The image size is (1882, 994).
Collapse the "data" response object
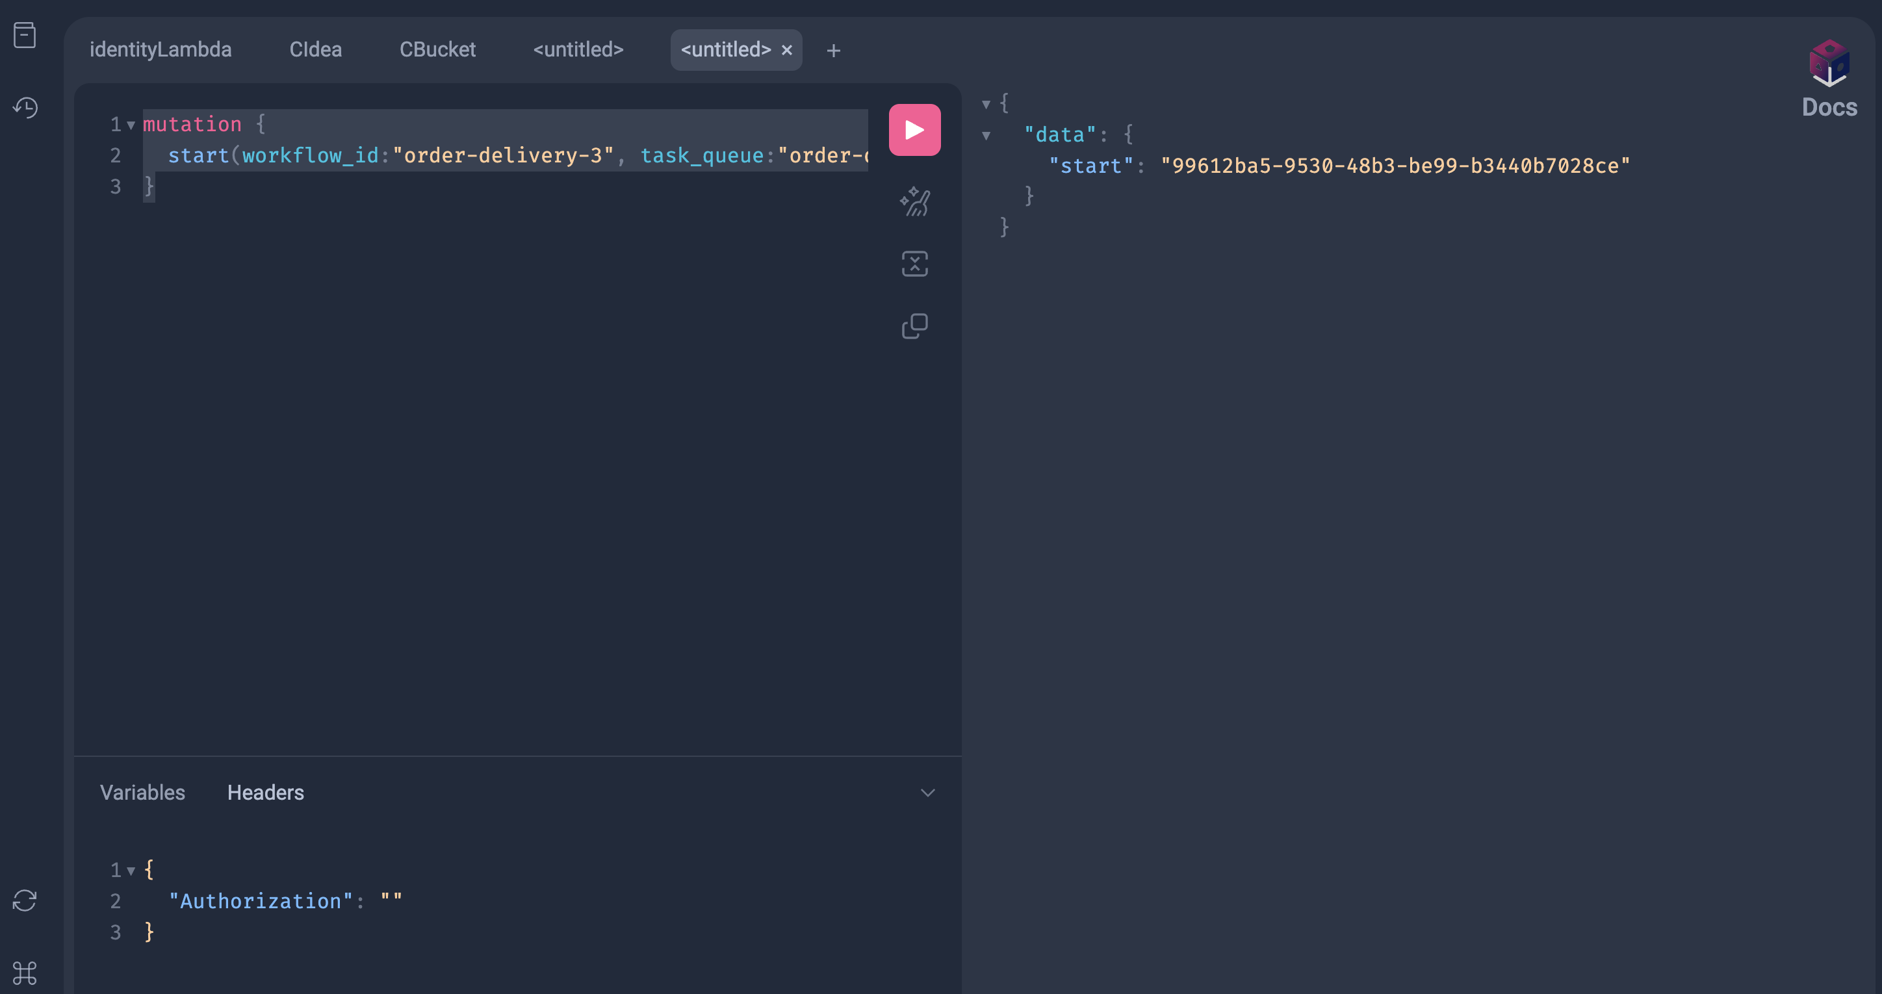(x=986, y=135)
